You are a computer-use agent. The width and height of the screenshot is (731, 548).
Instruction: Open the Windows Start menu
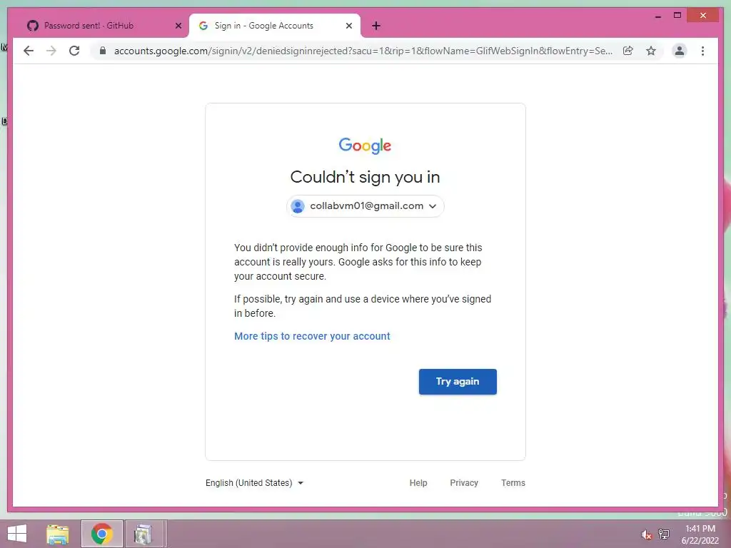[17, 534]
